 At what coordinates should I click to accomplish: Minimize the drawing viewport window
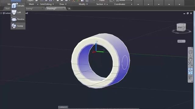point(184,13)
